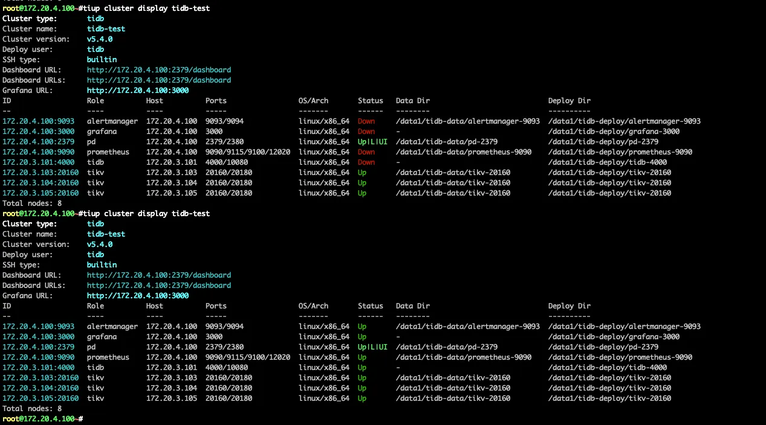Screen dimensions: 766x425
Task: Click the red Down status for alertmanager
Action: tap(366, 121)
